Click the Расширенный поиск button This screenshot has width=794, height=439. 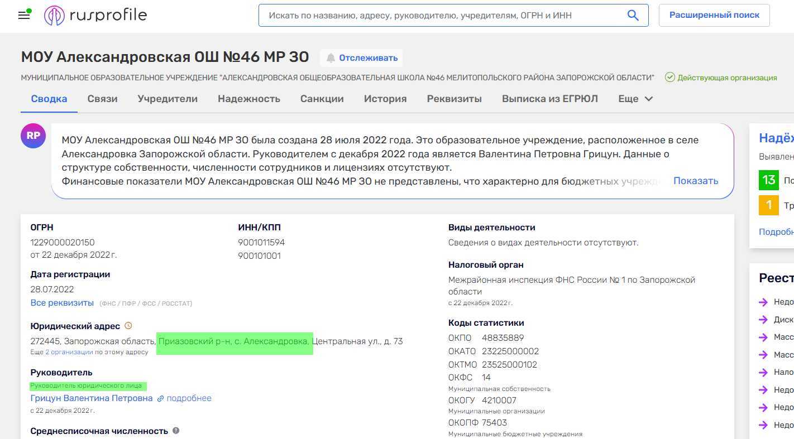[714, 15]
